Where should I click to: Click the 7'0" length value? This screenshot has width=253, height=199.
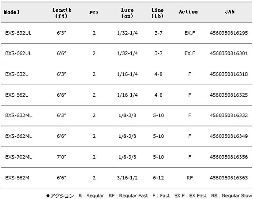coord(62,157)
